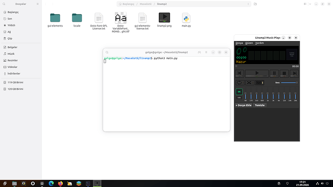
Task: Click the terminal search icon
Action: (107, 53)
